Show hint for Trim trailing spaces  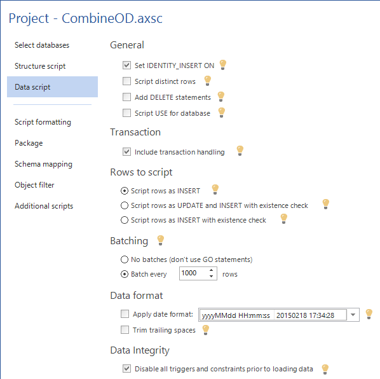[205, 330]
